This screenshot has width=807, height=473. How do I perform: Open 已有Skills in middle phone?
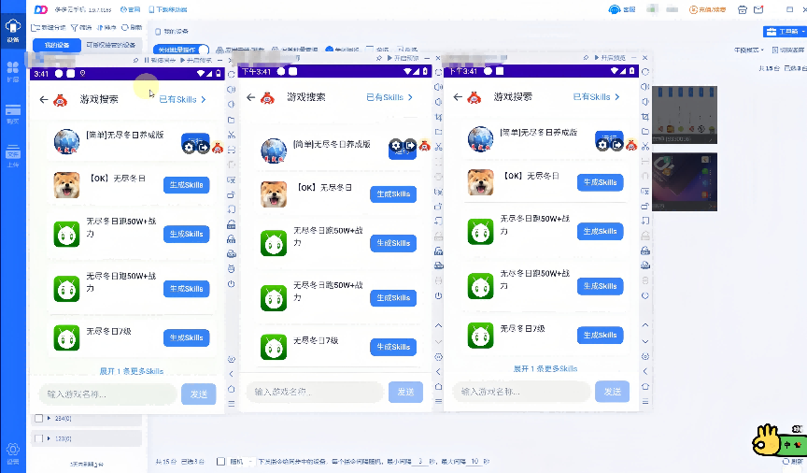[x=389, y=97]
